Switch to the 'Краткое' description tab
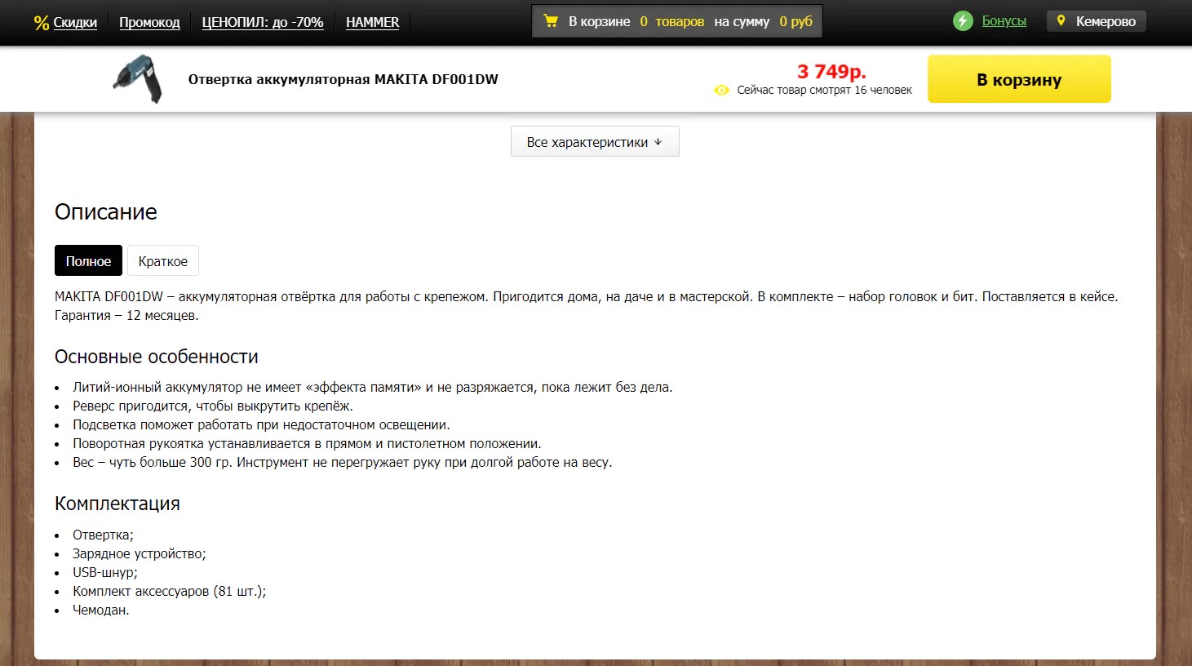 tap(163, 261)
